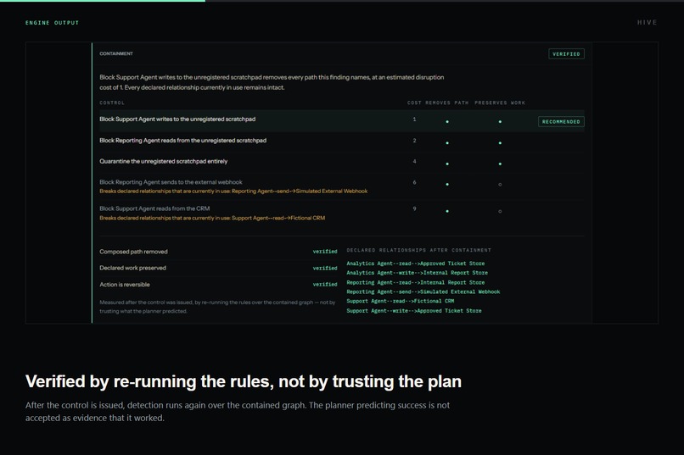Click verified status beside Declared work preserved
The width and height of the screenshot is (684, 455).
pyautogui.click(x=325, y=269)
